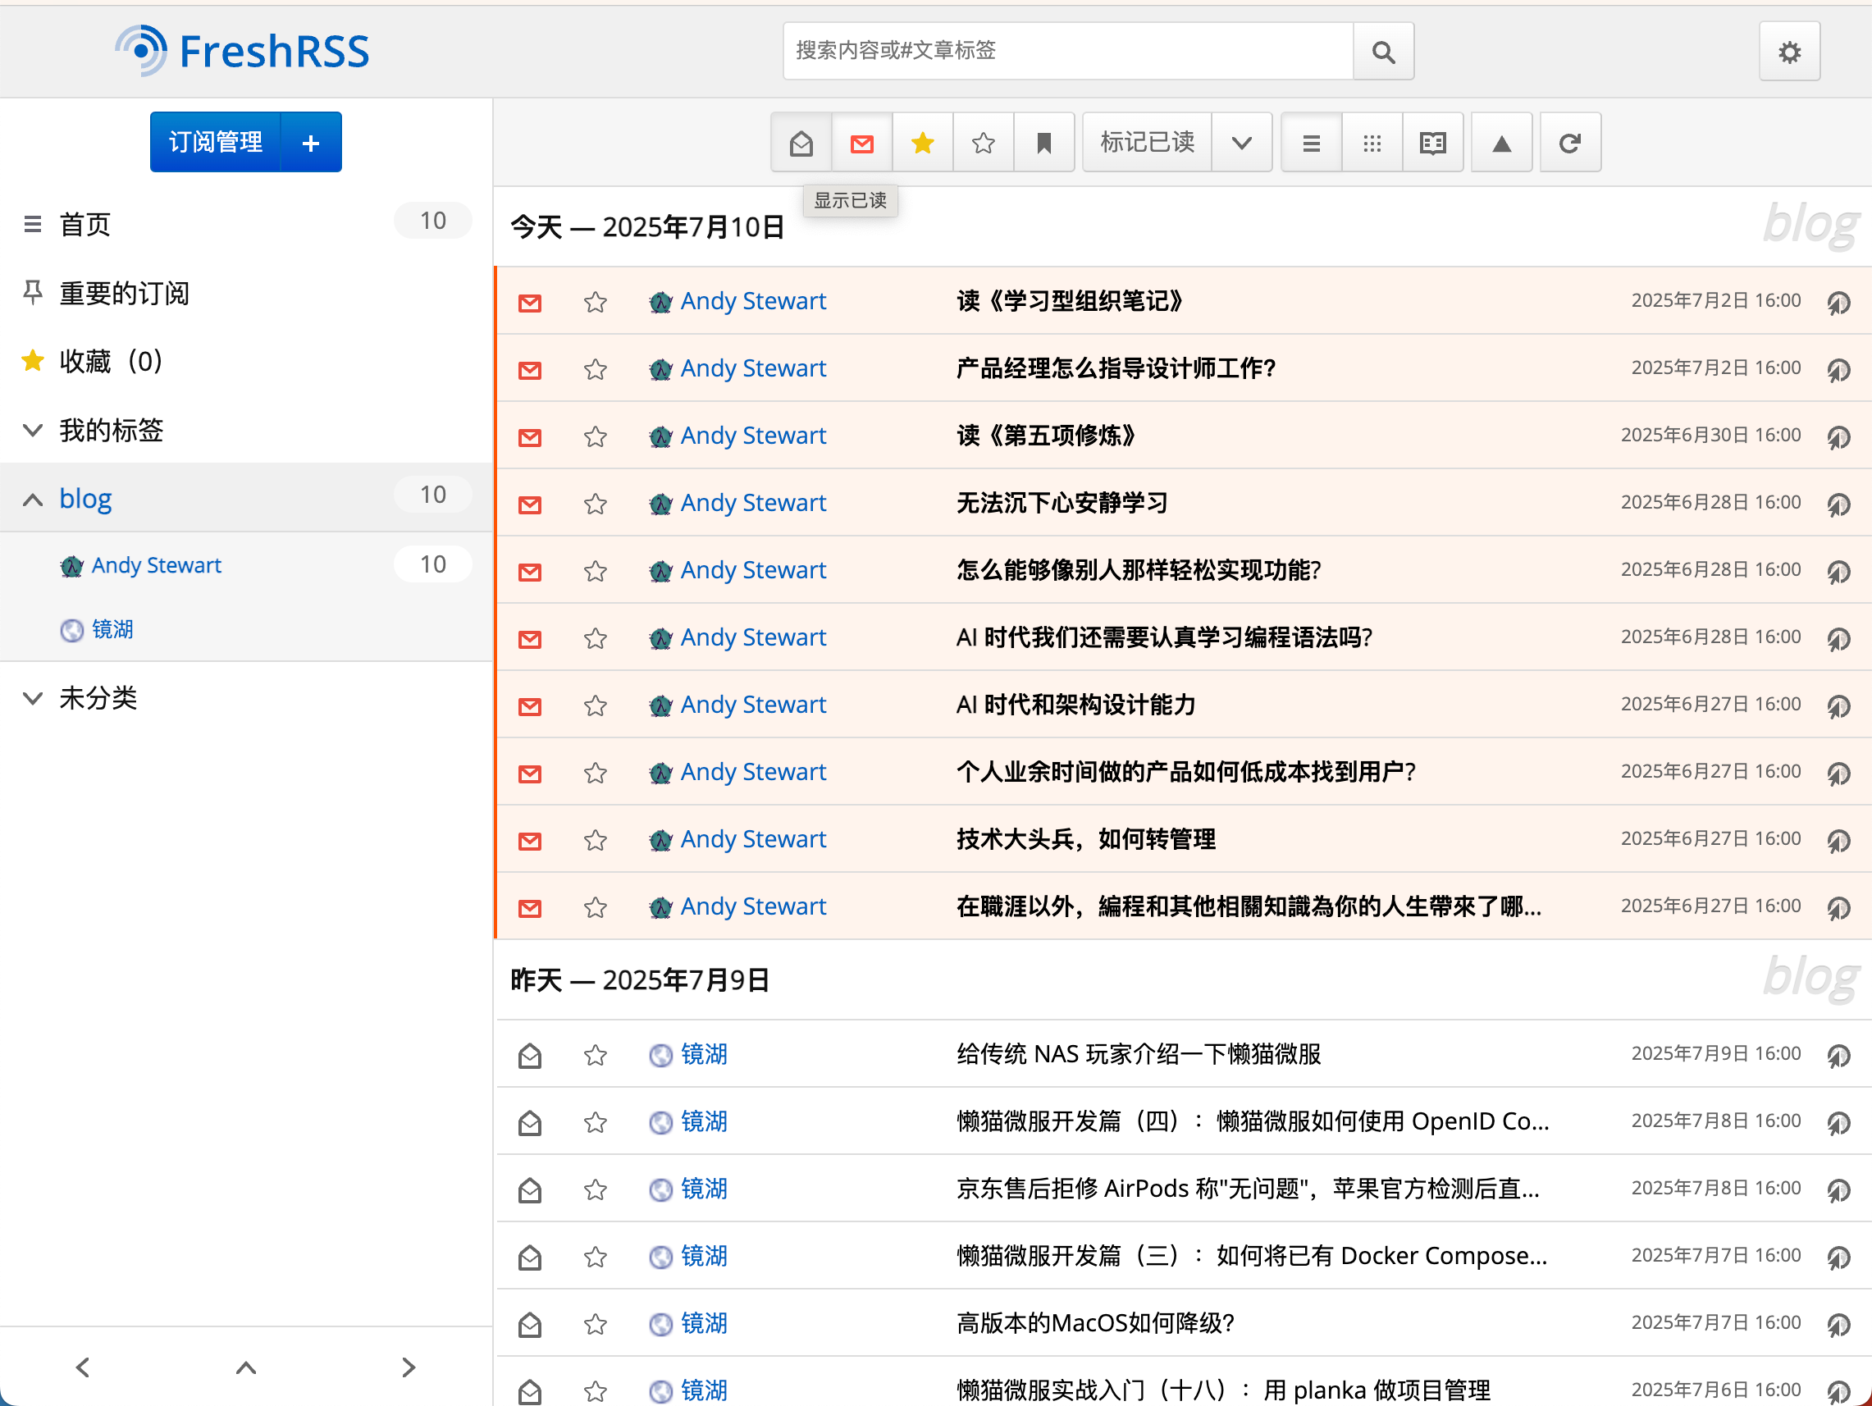Toggle show favorites star filter
The width and height of the screenshot is (1872, 1406).
[922, 143]
